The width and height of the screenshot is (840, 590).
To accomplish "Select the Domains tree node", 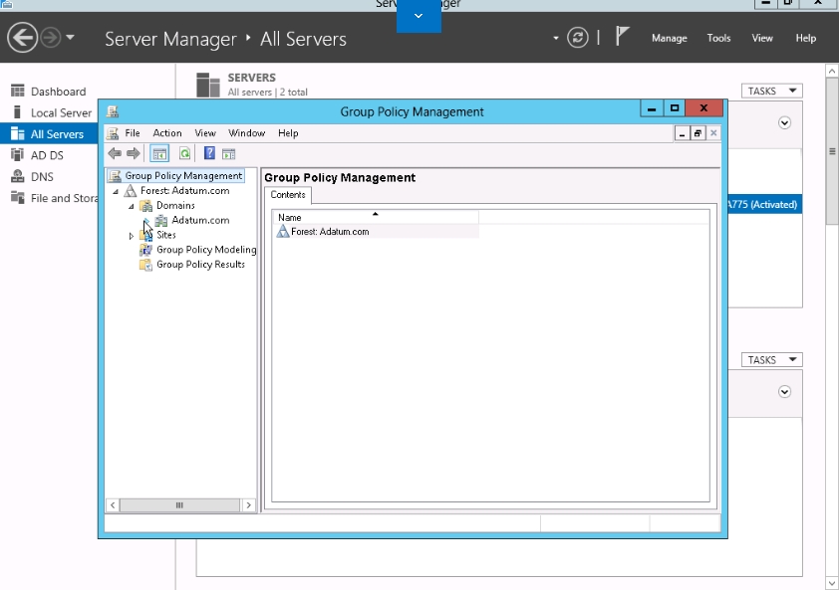I will click(x=175, y=205).
